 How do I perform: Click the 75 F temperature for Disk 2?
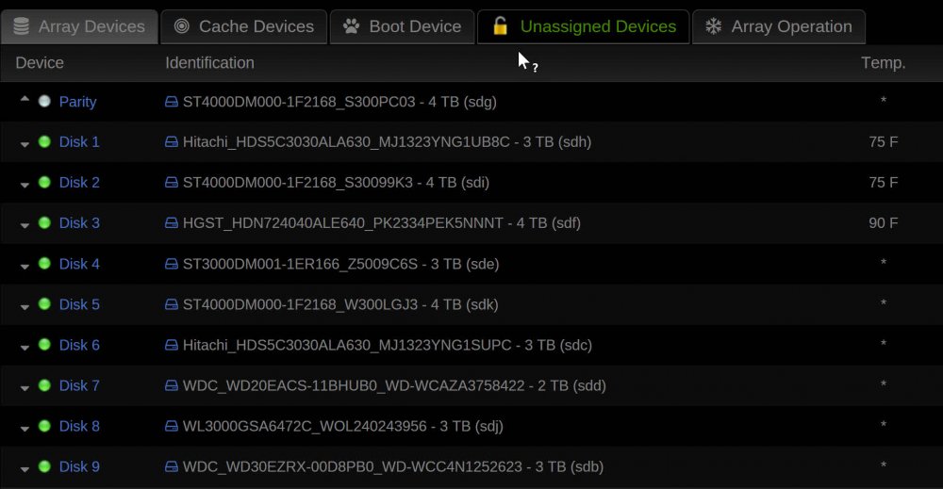(883, 182)
